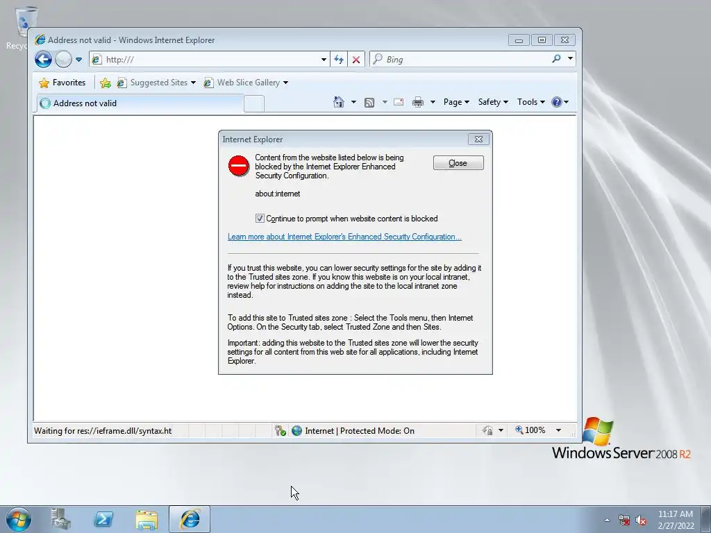Click the status bar globe zone icon
Image resolution: width=711 pixels, height=533 pixels.
(x=297, y=430)
